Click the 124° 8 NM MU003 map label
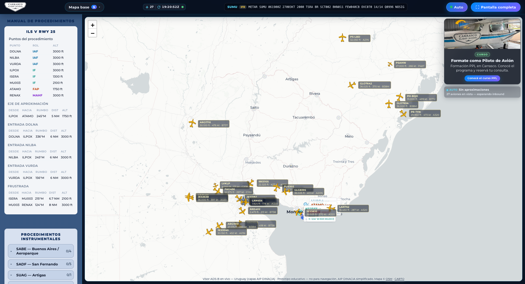 click(x=321, y=219)
